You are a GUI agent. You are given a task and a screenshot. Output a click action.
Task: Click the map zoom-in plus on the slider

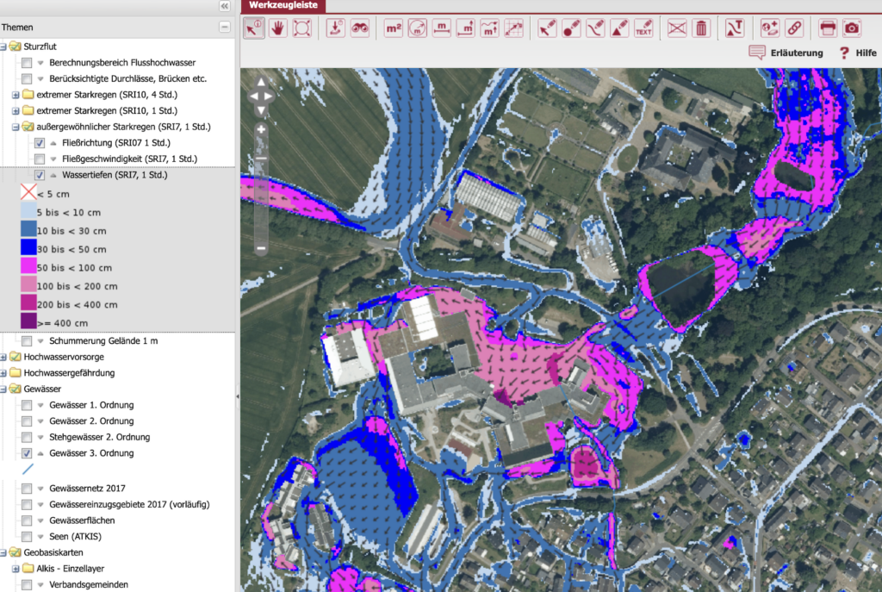[x=261, y=129]
